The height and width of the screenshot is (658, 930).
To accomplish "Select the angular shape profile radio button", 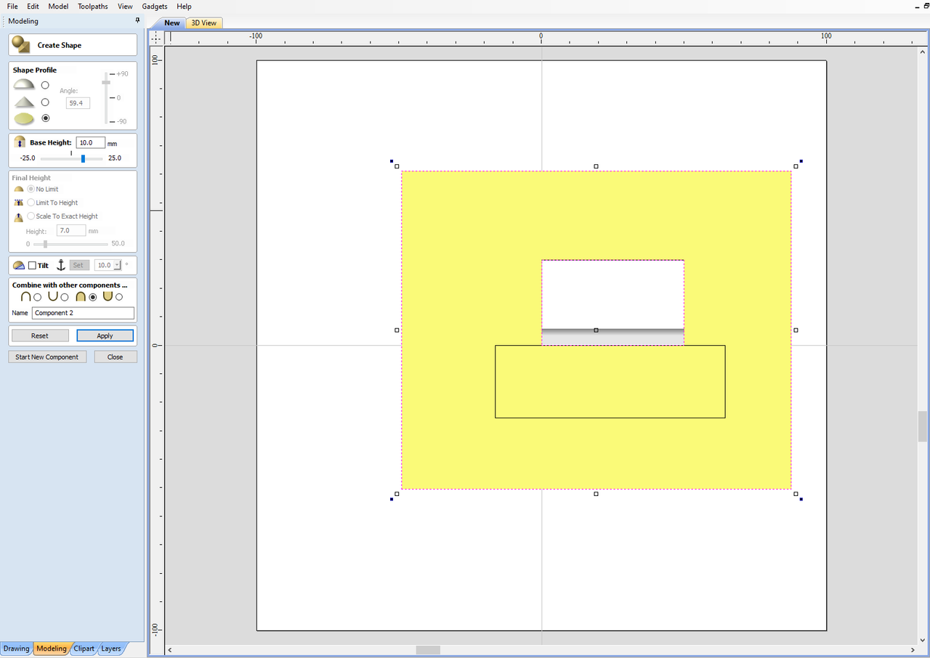I will pos(45,102).
